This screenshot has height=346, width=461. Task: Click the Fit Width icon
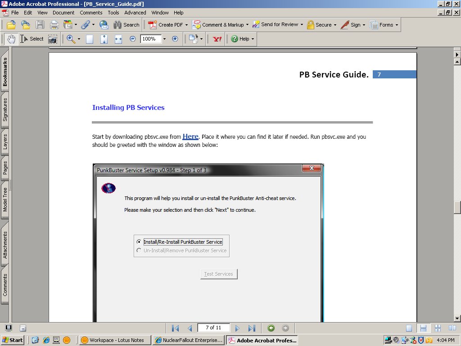click(x=118, y=39)
